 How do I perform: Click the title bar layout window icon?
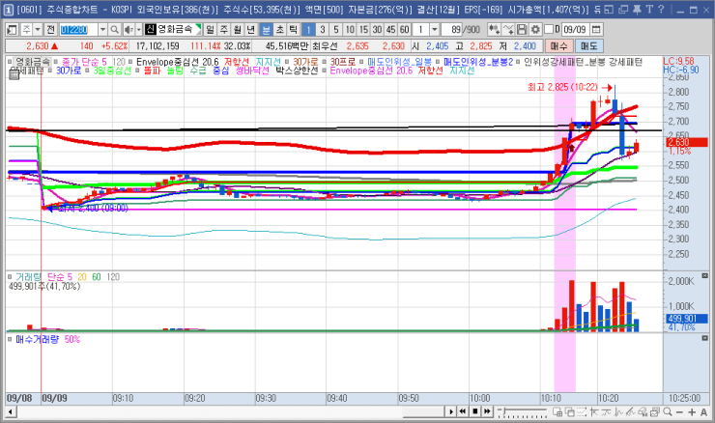pos(610,10)
